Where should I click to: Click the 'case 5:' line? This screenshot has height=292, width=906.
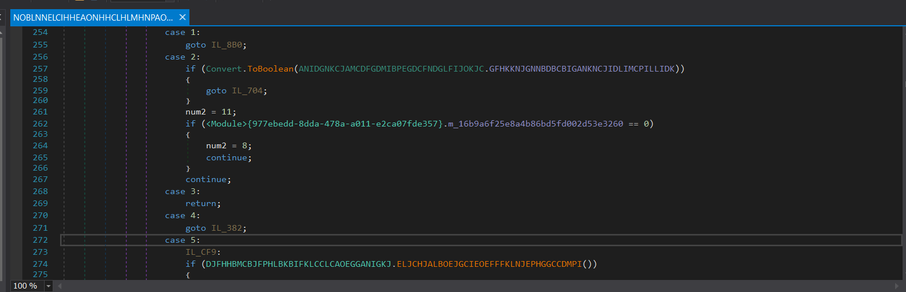[183, 240]
